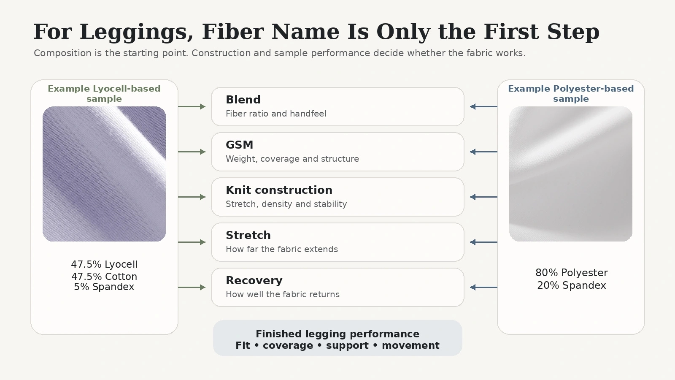Viewport: 675px width, 380px height.
Task: Click the blue arrow pointing to Blend
Action: (483, 106)
